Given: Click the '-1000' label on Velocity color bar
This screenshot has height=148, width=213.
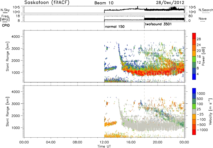Looking at the screenshot, I should click(x=202, y=130).
